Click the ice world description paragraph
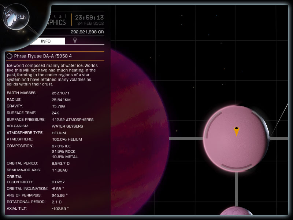Image resolution: width=293 pixels, height=220 pixels. tap(52, 75)
